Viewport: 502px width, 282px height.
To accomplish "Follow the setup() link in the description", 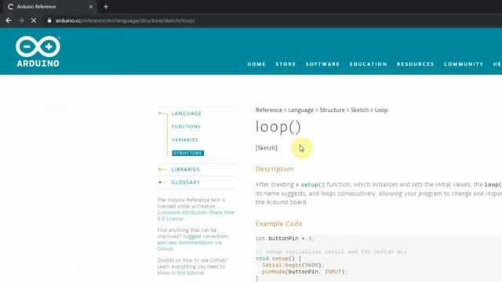I will point(313,185).
